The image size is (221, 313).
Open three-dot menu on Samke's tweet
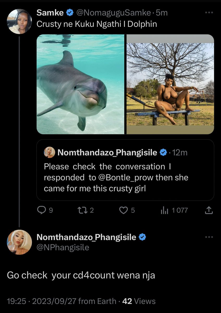(x=208, y=13)
